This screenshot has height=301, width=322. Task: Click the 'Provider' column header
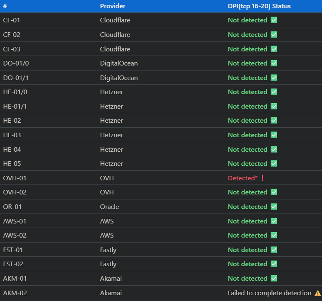click(x=113, y=6)
